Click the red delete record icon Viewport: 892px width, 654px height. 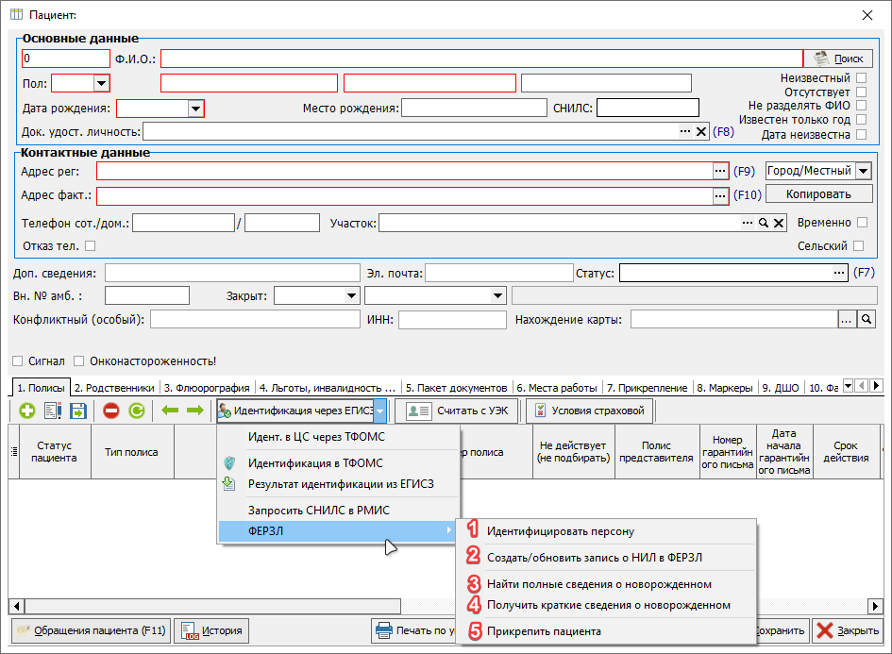click(111, 411)
